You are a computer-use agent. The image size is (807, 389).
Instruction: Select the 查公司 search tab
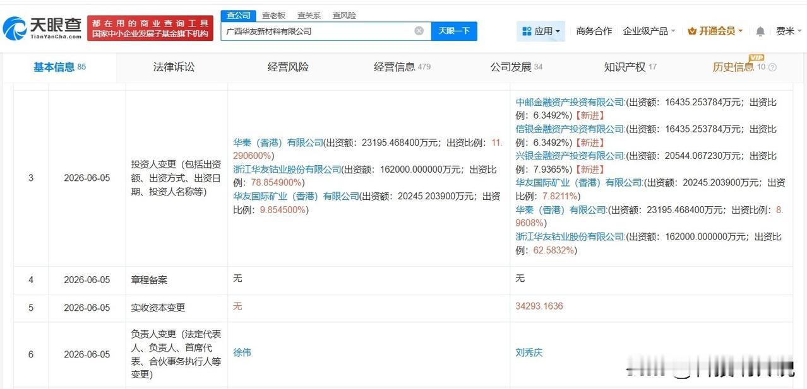(x=239, y=15)
